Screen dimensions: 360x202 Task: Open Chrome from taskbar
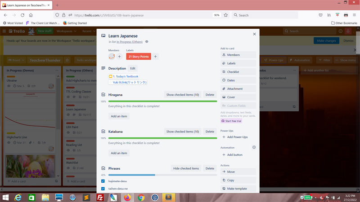[141, 198]
